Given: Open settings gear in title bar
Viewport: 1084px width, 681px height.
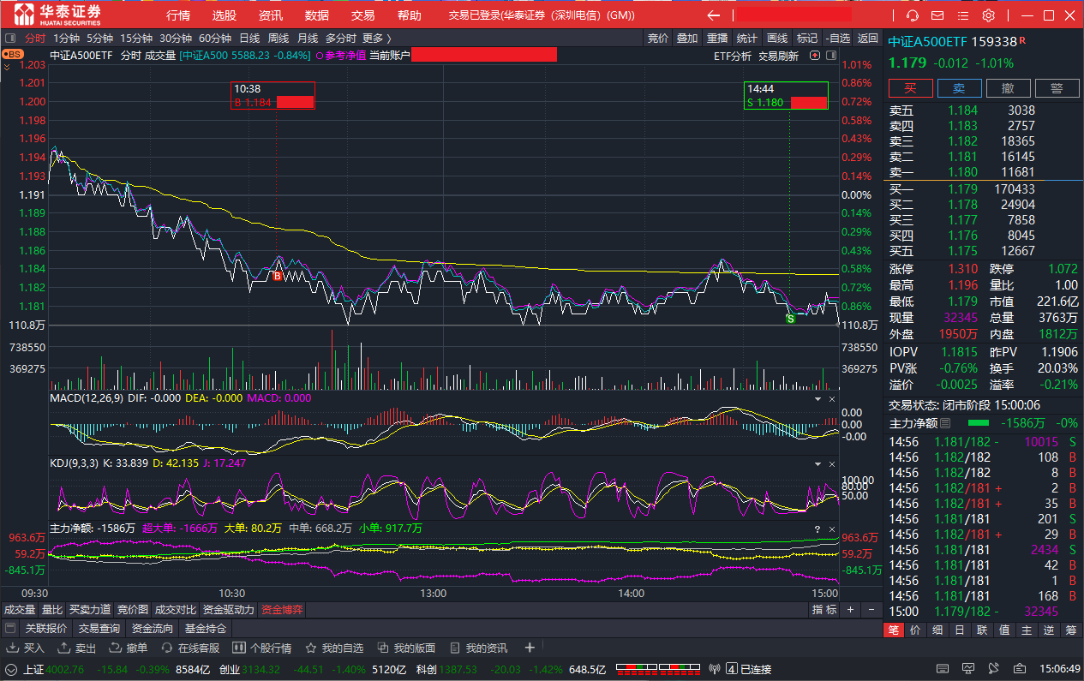Looking at the screenshot, I should 988,15.
